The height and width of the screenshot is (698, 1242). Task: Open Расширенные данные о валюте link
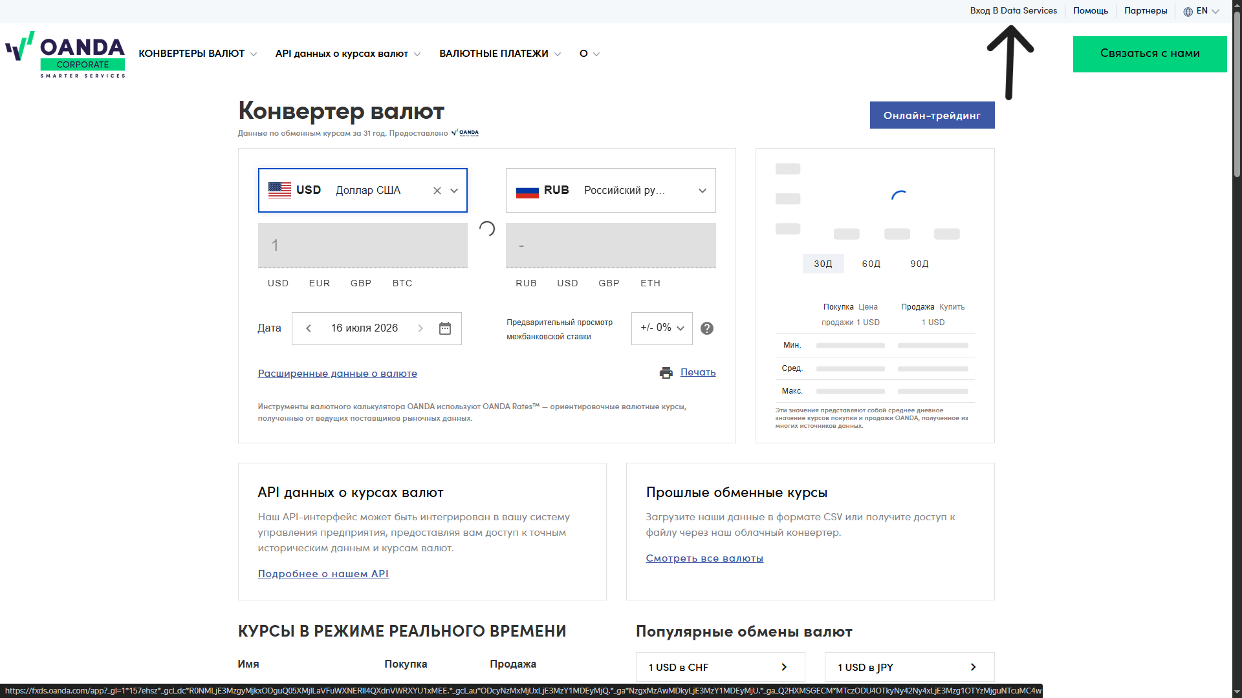click(x=338, y=374)
